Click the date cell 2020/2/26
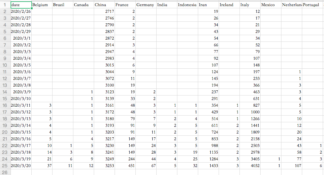 coord(21,11)
